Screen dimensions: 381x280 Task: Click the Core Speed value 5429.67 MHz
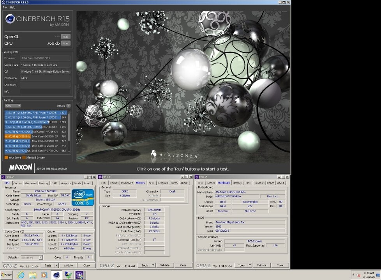coord(32,236)
